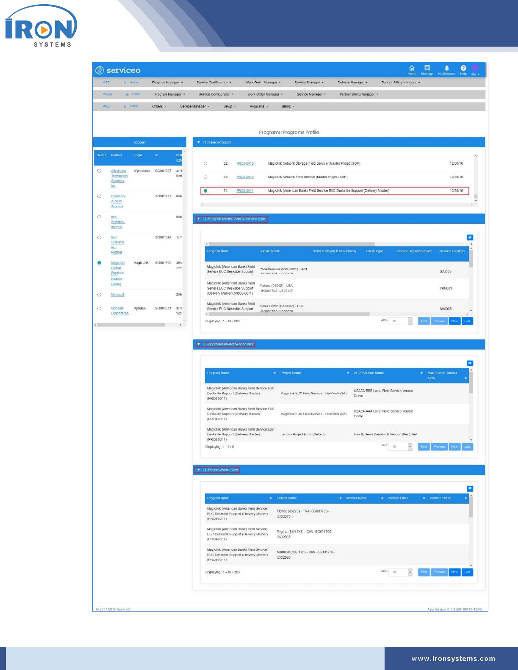Open Partner Billing Manager menu in PMSA row

point(359,94)
